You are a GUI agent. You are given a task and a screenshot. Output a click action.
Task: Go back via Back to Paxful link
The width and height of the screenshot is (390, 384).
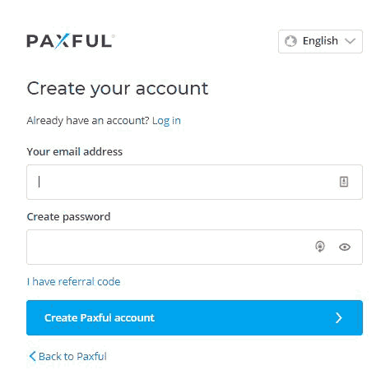click(x=67, y=356)
